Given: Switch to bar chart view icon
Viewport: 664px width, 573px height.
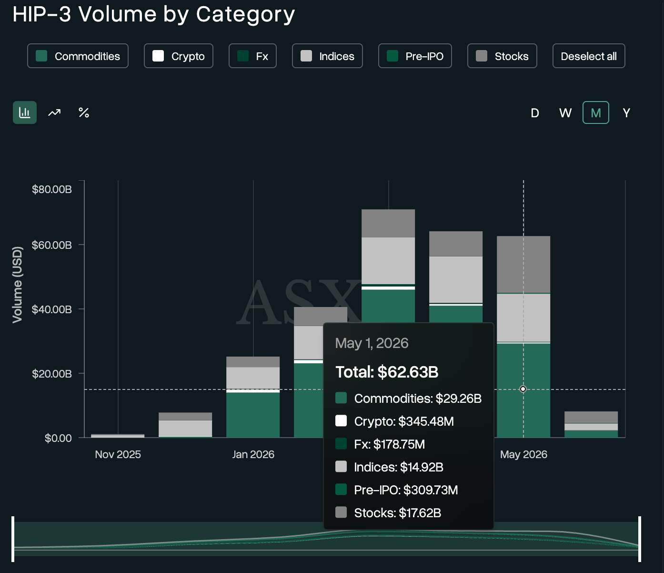Looking at the screenshot, I should tap(25, 113).
